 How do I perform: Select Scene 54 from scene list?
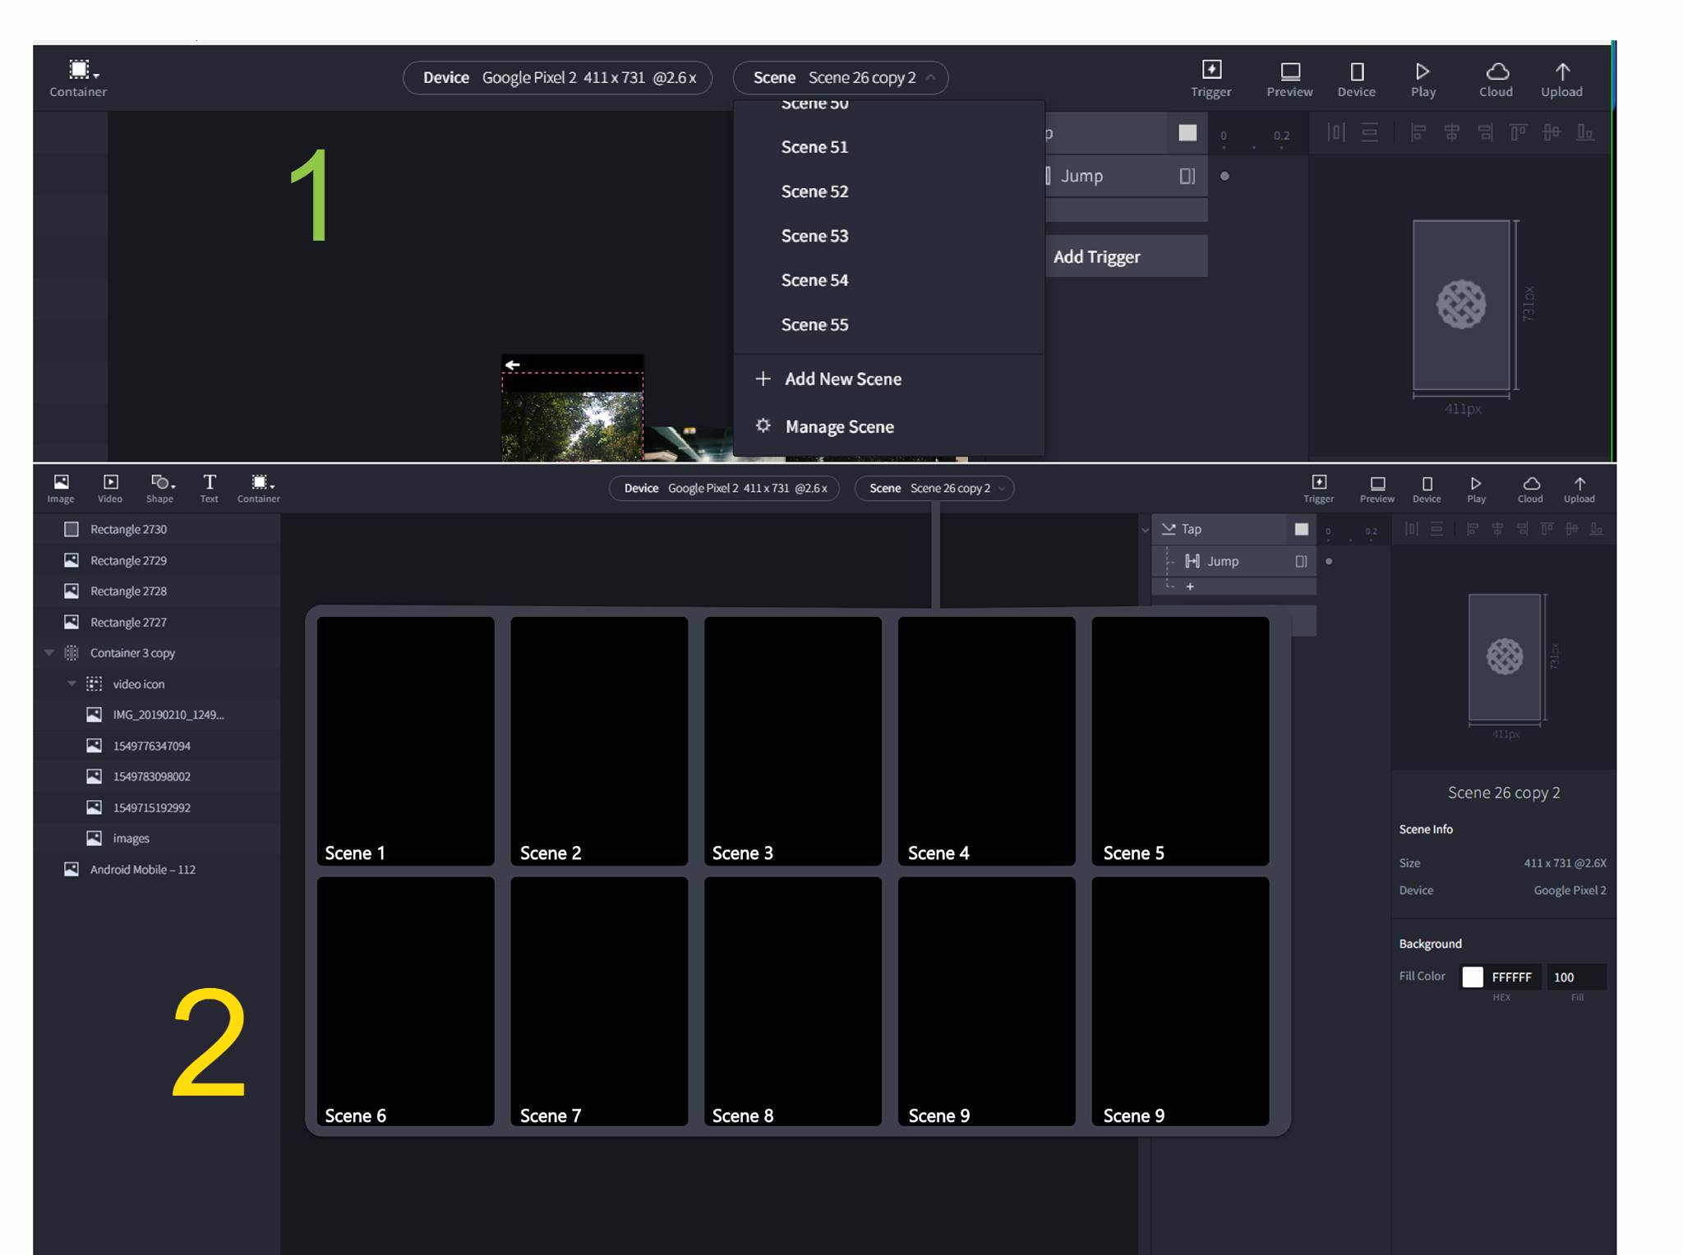(888, 280)
